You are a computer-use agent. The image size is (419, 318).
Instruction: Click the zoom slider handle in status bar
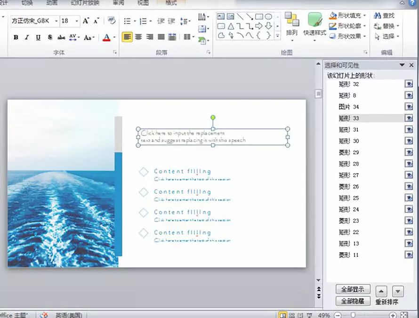tap(353, 315)
